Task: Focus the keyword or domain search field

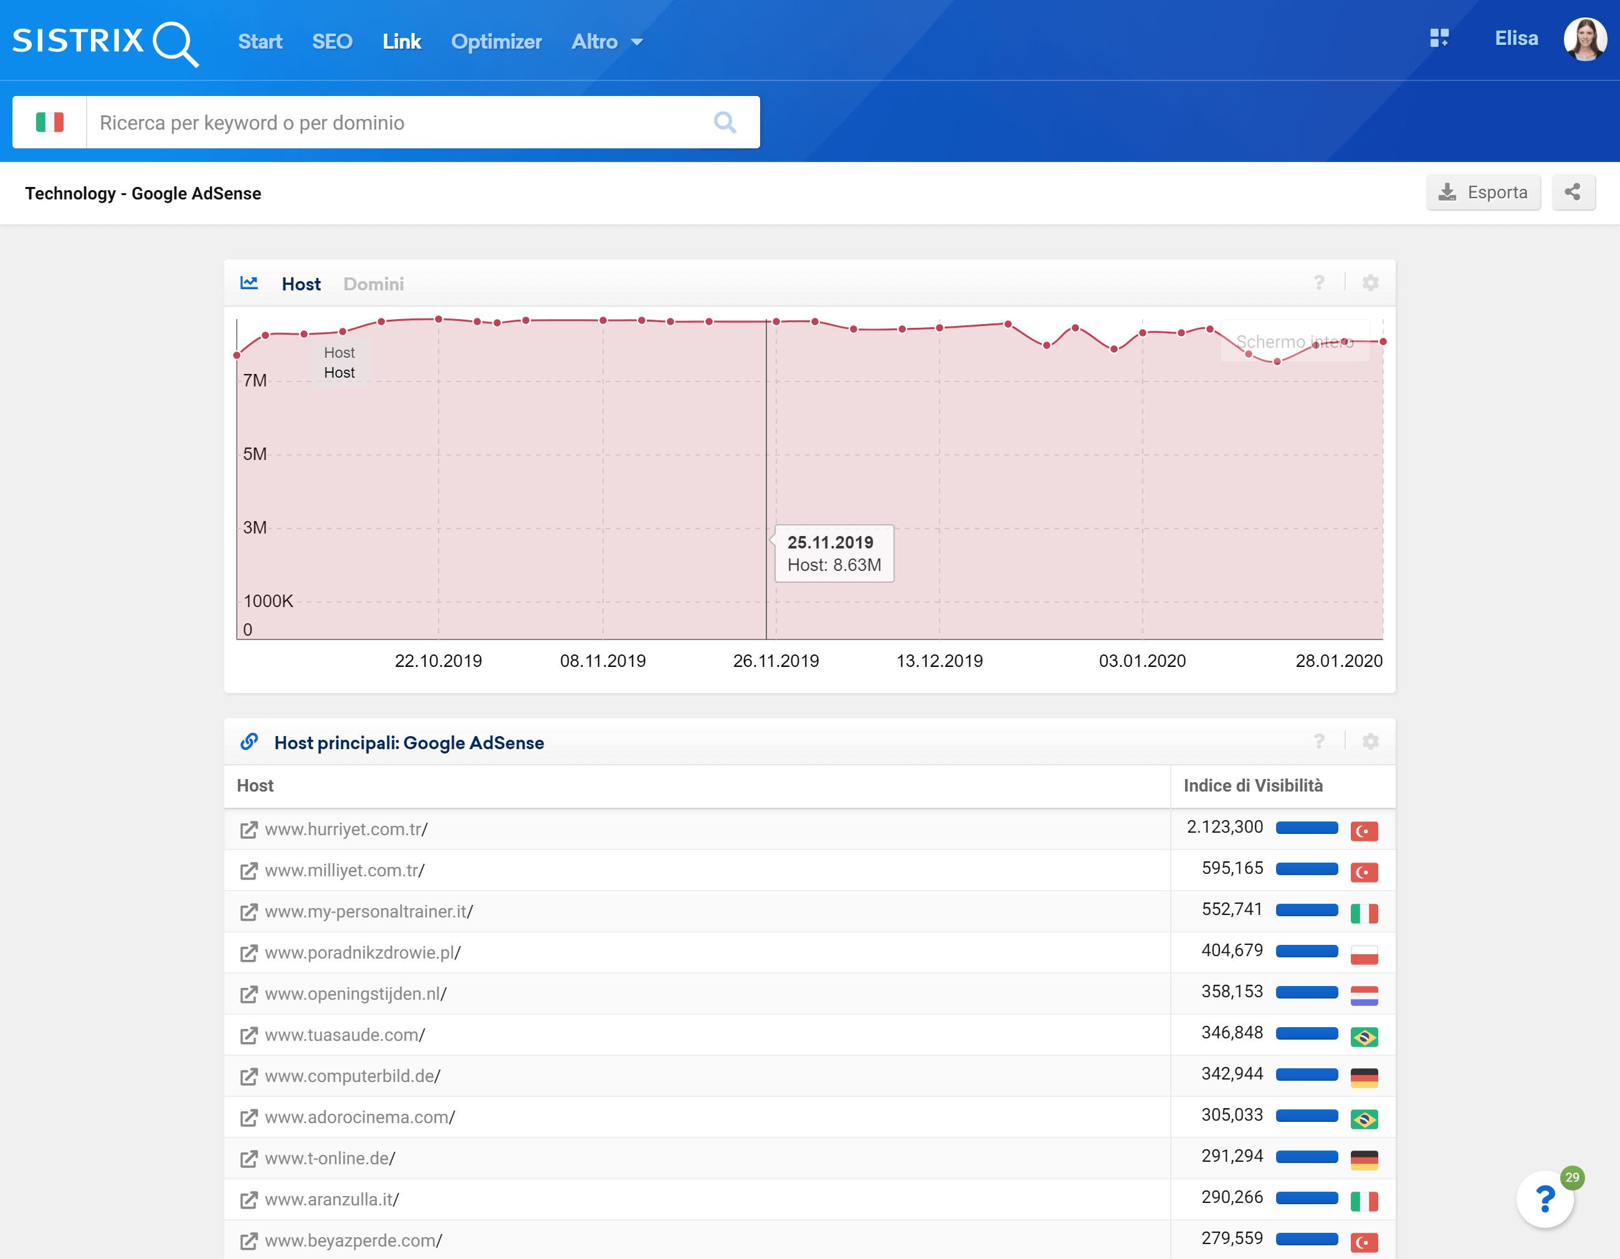Action: 401,122
